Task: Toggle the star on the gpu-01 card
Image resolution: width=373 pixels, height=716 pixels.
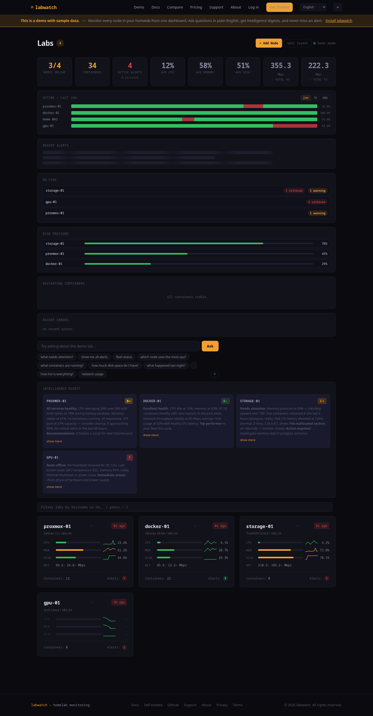Action: click(x=91, y=602)
